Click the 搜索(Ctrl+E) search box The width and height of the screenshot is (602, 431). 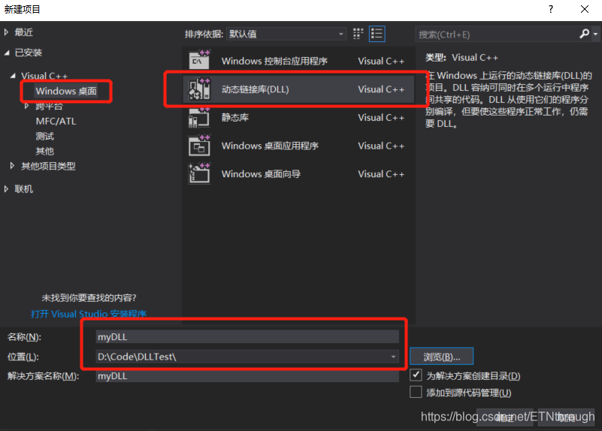(x=498, y=35)
